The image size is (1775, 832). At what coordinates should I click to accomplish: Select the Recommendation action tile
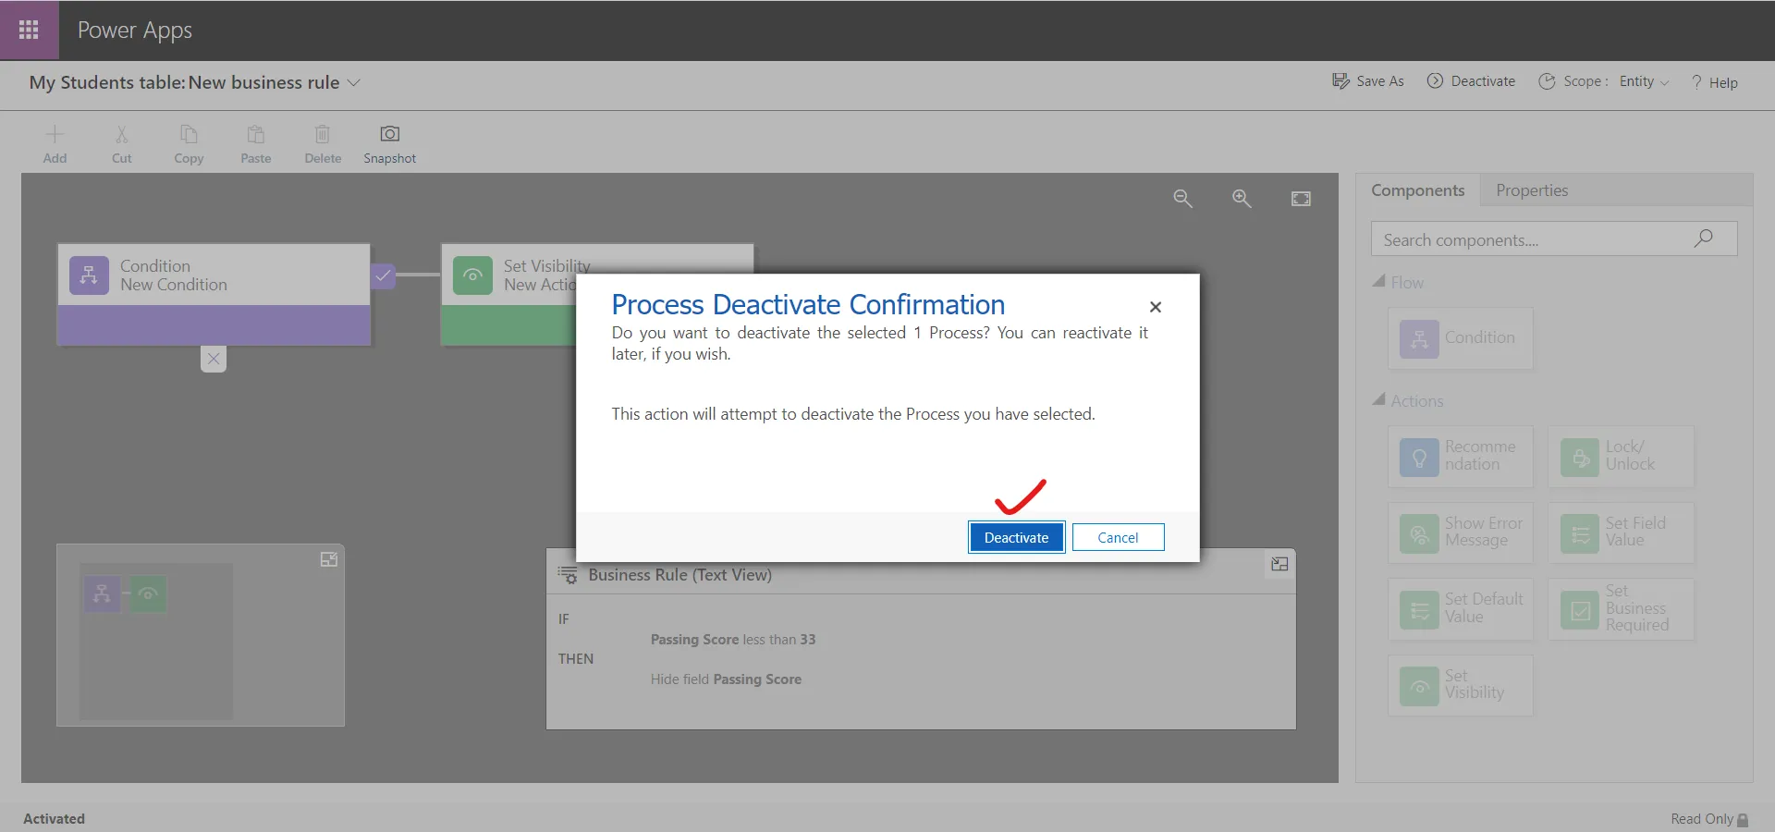coord(1461,456)
